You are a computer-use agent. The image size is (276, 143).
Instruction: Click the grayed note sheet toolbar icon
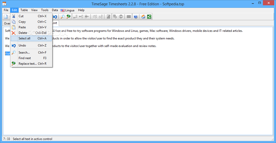coord(109,17)
